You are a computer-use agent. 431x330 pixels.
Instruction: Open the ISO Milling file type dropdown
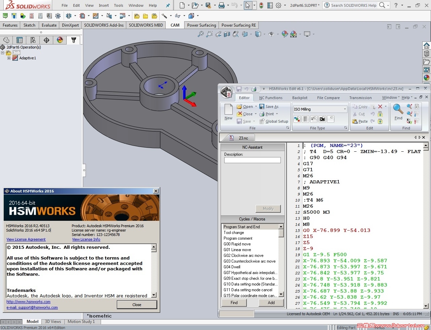[x=344, y=109]
